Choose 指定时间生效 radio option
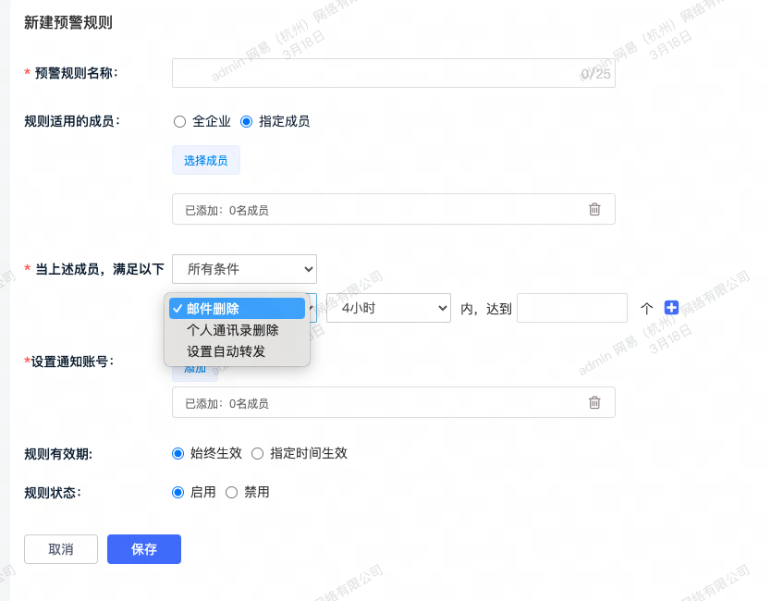The image size is (771, 601). click(x=258, y=453)
